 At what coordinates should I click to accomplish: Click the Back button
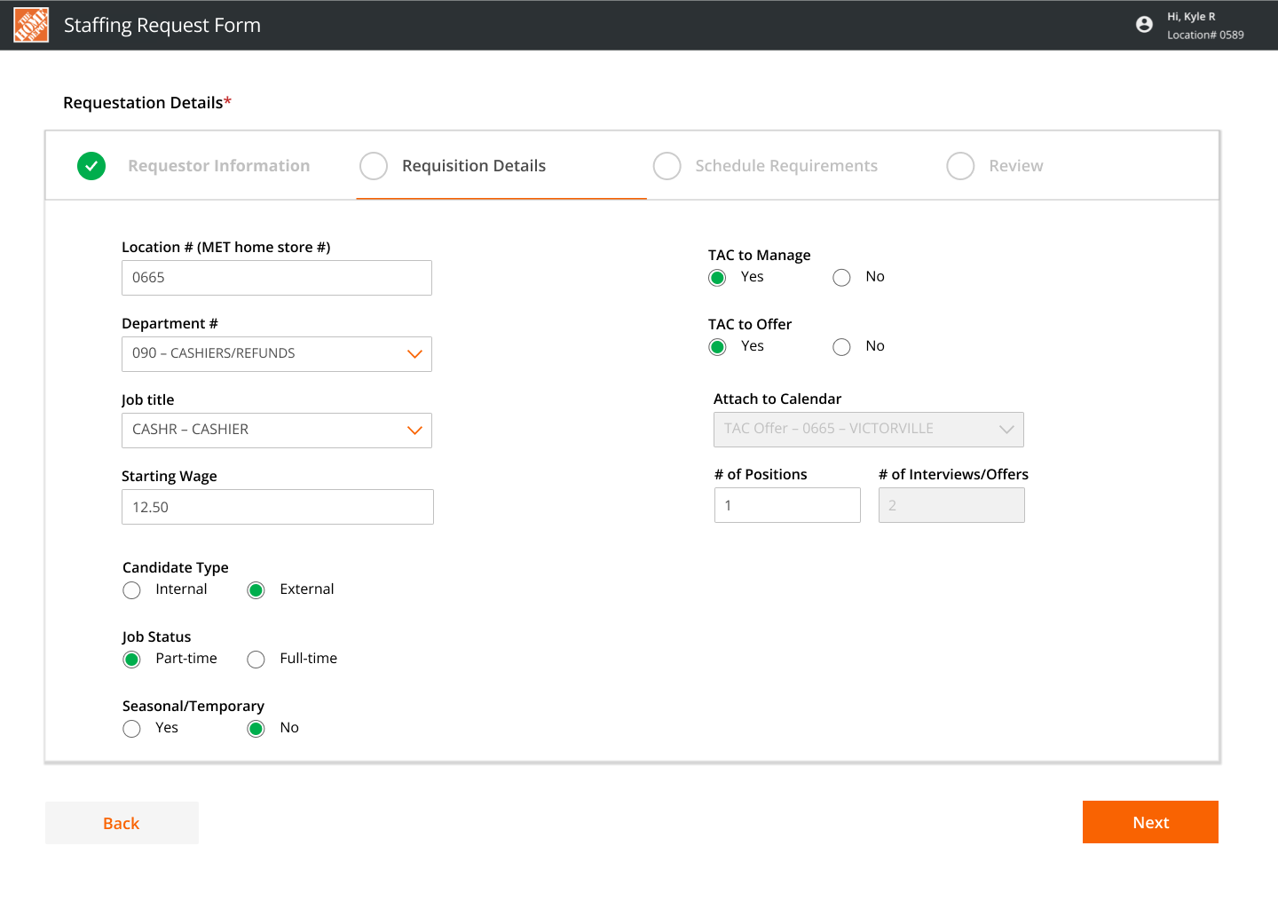[x=122, y=823]
